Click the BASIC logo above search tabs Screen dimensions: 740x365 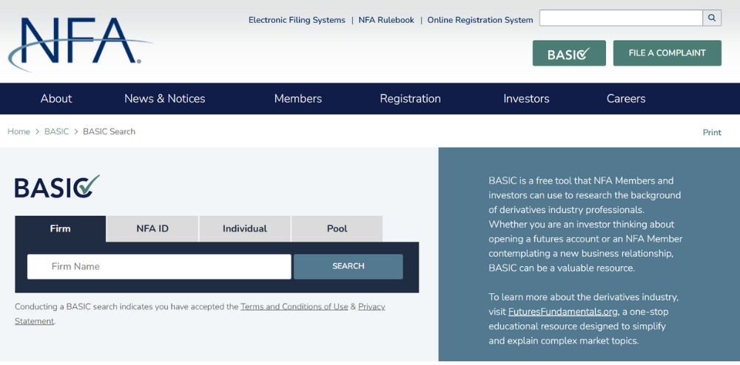click(x=57, y=187)
